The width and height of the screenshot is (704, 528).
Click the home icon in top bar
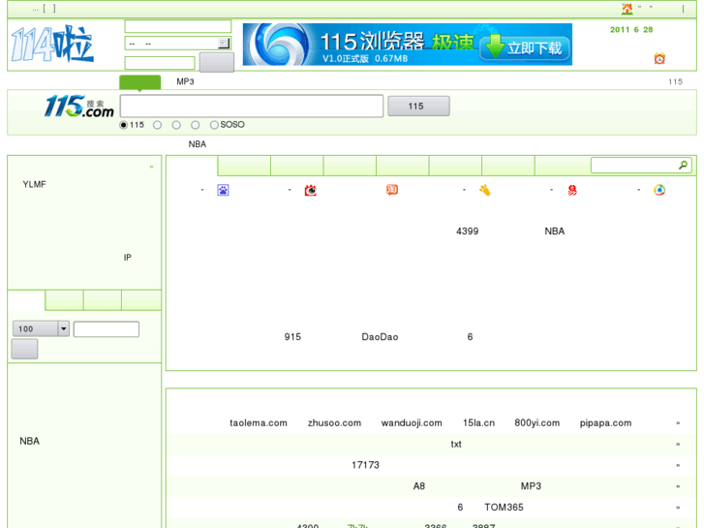pos(627,9)
